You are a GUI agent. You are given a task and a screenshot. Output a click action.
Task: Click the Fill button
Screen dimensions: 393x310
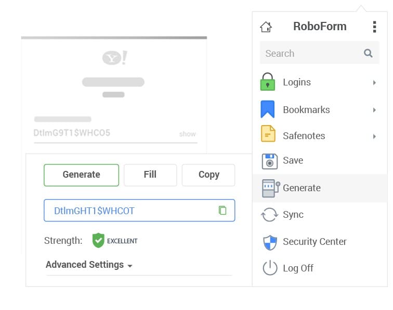(150, 175)
